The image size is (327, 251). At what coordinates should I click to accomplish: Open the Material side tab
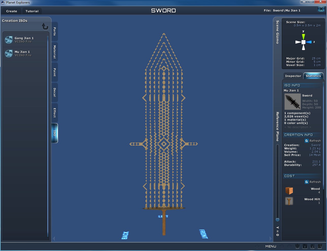click(54, 52)
